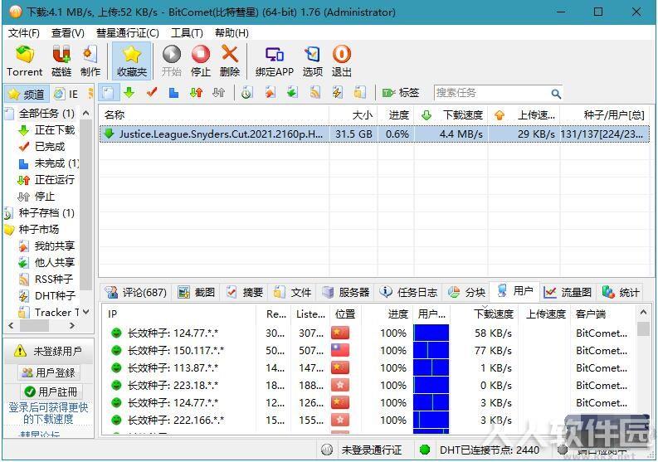
Task: Open the 流量图 tab
Action: click(x=568, y=292)
